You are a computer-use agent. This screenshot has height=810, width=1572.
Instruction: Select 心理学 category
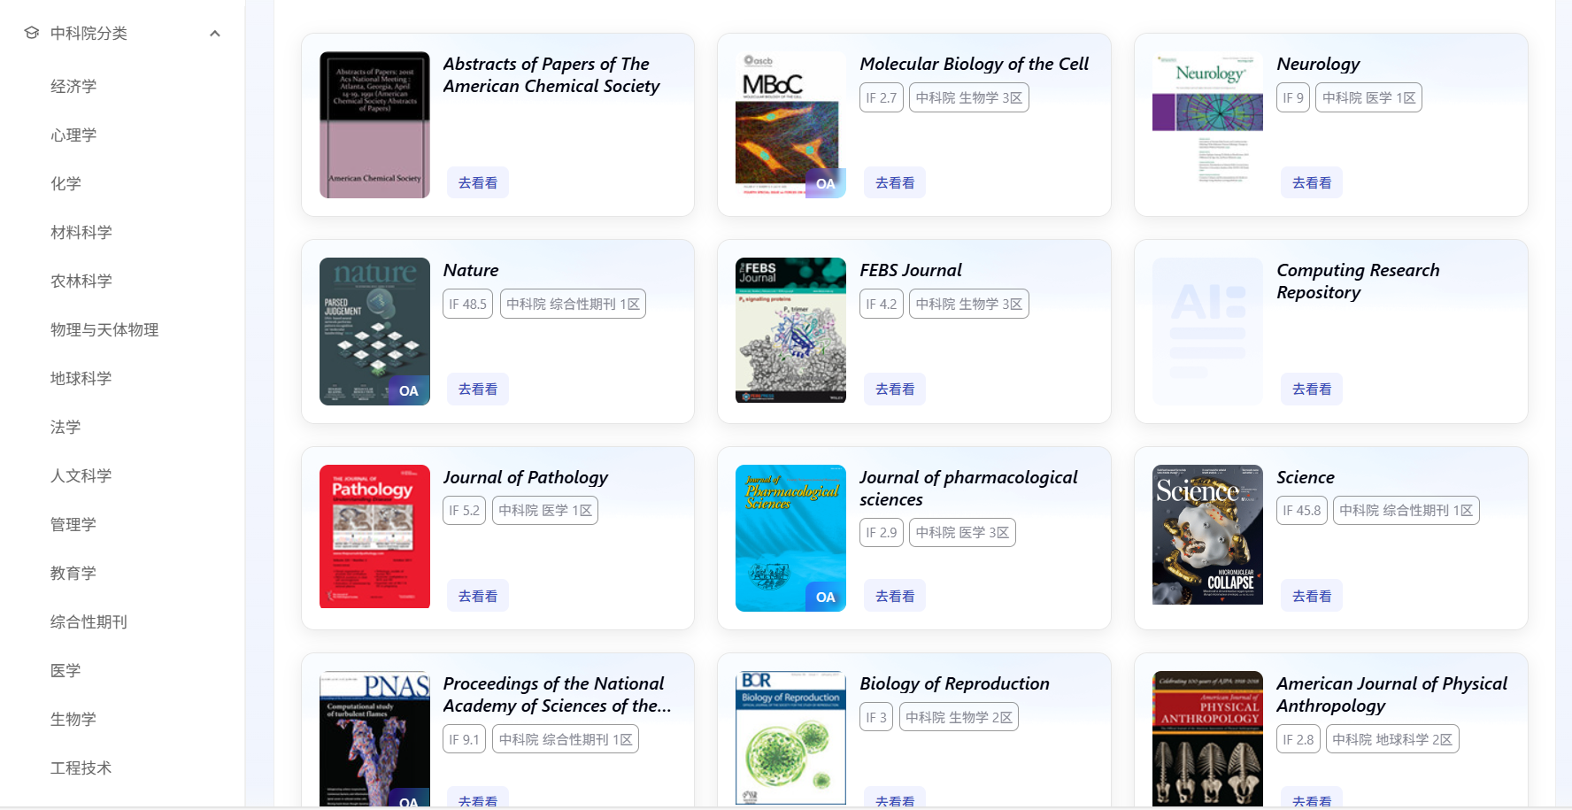tap(73, 135)
